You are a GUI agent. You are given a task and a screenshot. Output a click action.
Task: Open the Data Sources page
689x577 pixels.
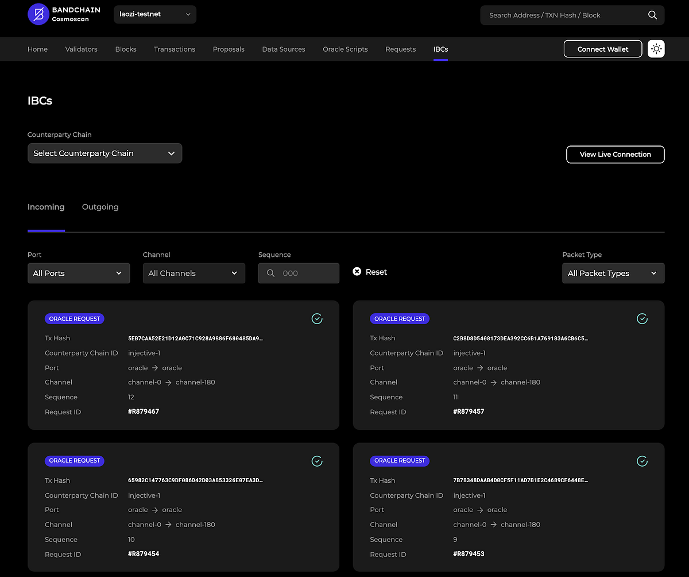coord(284,49)
